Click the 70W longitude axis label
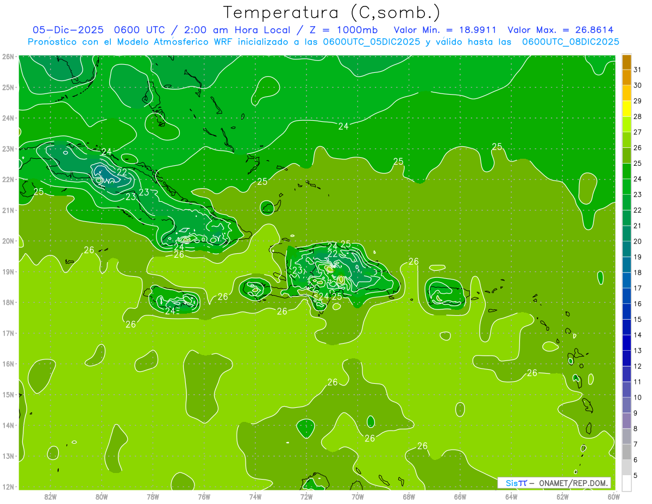 [x=358, y=496]
